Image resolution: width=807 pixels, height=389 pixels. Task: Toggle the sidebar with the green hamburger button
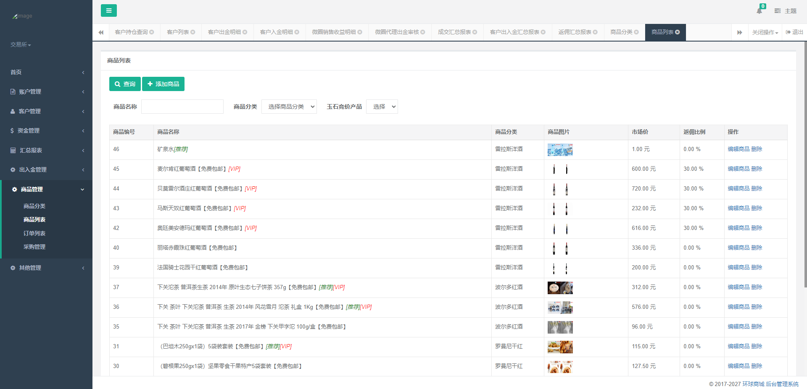pyautogui.click(x=109, y=10)
